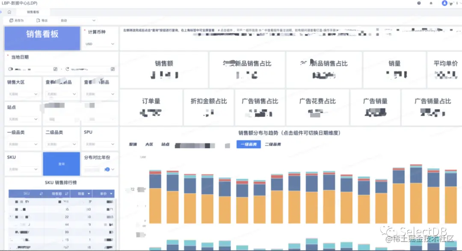Select the 大区 chart dimension
The image size is (462, 251).
point(149,144)
